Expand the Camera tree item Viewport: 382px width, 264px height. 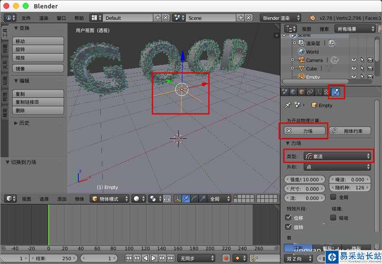click(292, 60)
